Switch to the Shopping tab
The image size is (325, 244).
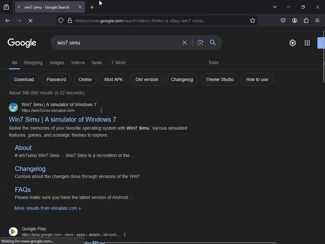point(33,63)
